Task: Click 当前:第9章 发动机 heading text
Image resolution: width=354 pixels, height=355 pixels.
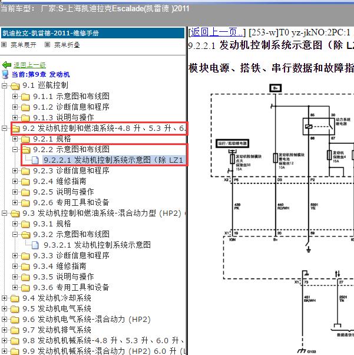Action: coord(41,74)
